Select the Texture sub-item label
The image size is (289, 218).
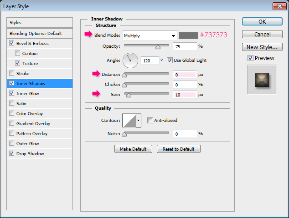[30, 64]
